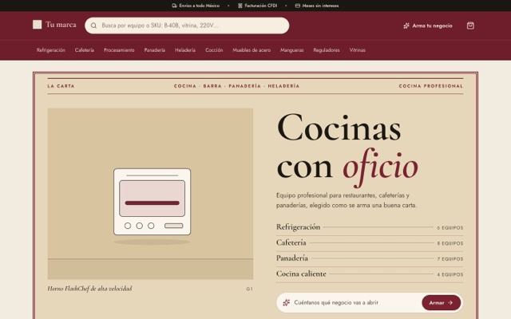Select the Cocción navigation item
This screenshot has width=511, height=319.
pyautogui.click(x=214, y=49)
